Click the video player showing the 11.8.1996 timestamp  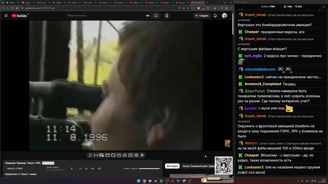[116, 85]
